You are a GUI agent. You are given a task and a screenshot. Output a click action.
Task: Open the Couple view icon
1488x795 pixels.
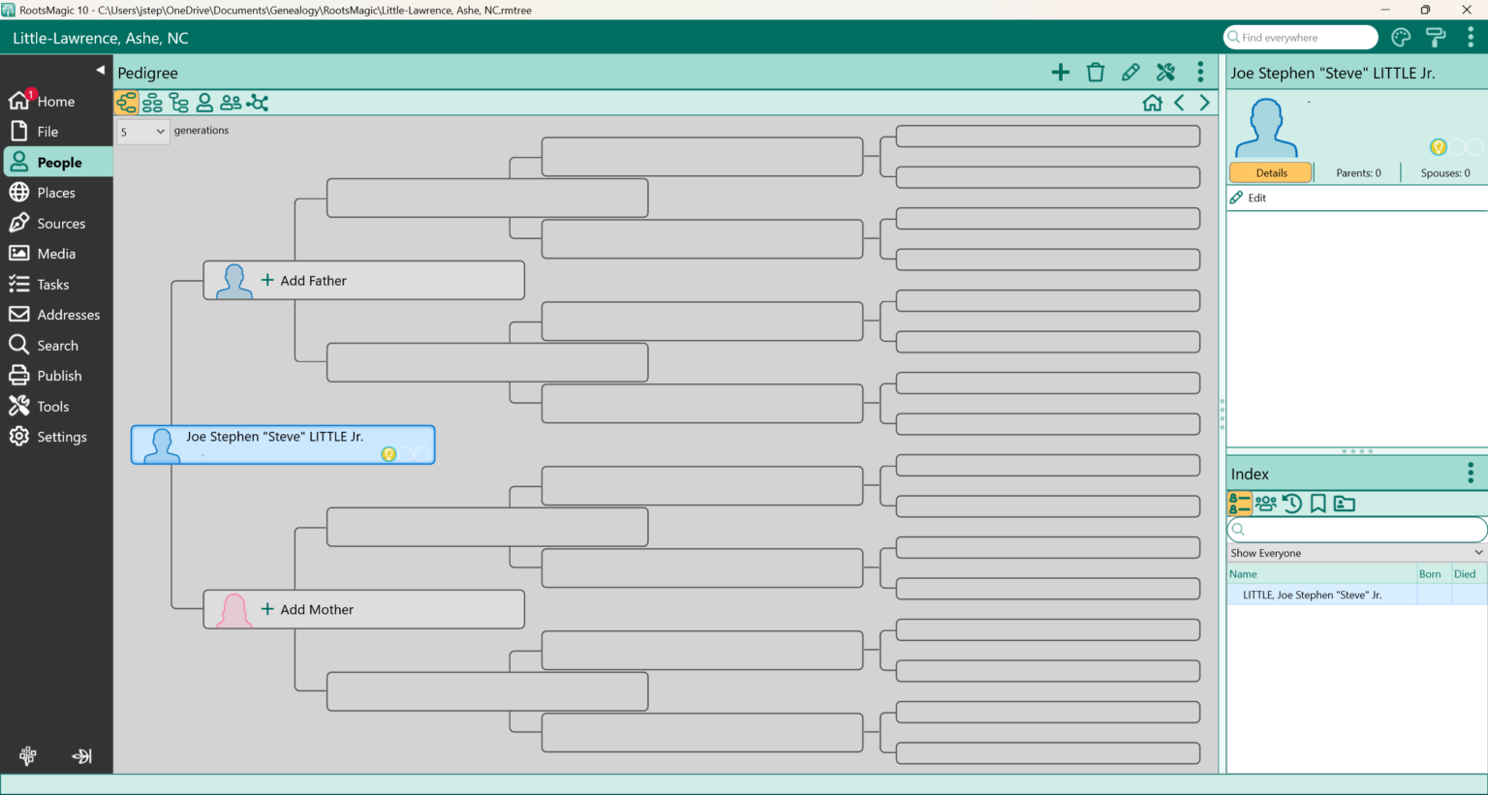click(x=231, y=102)
